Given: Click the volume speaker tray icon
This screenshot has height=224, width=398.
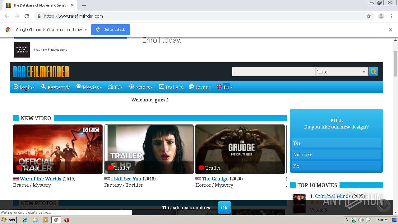Looking at the screenshot, I should pos(361,220).
